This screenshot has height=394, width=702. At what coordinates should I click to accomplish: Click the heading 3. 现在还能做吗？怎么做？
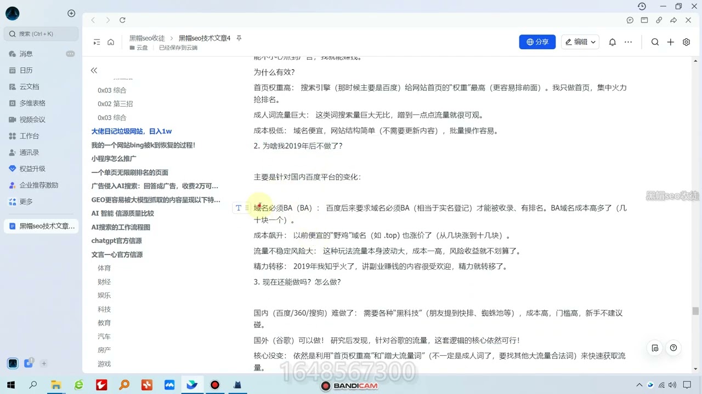click(297, 282)
